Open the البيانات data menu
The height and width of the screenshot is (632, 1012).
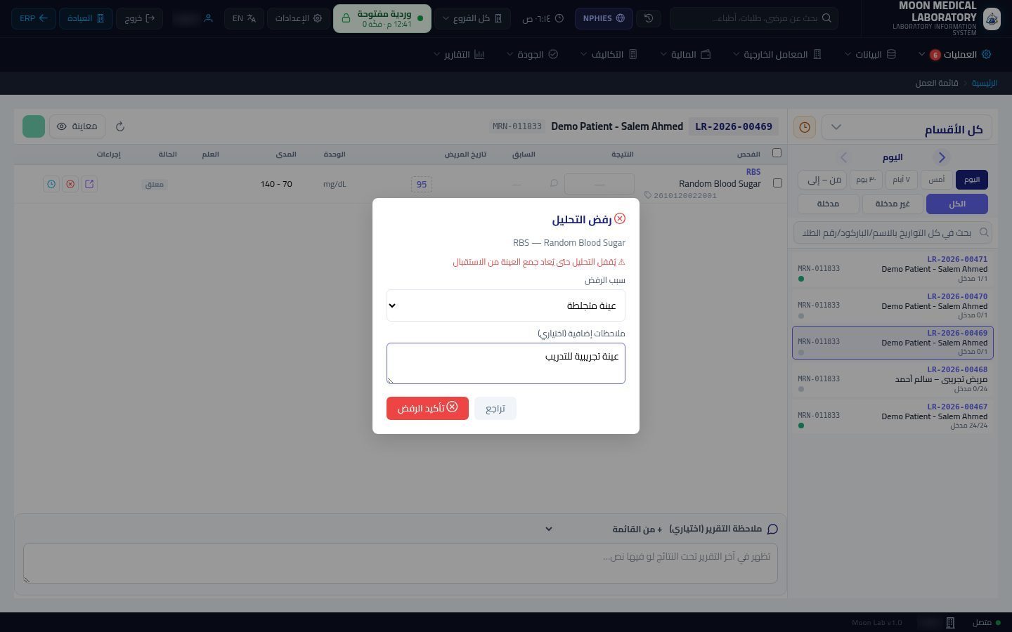(870, 54)
